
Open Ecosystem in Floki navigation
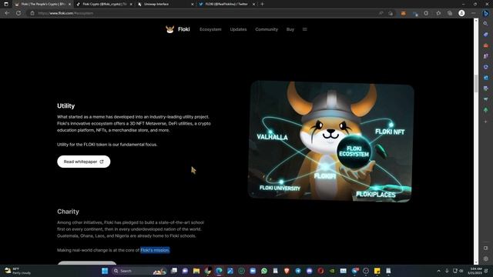click(x=210, y=29)
